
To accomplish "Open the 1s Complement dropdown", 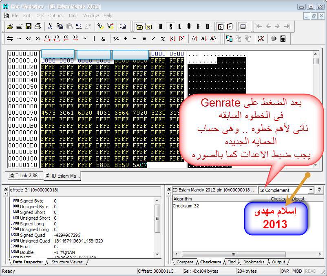I will coord(311,190).
